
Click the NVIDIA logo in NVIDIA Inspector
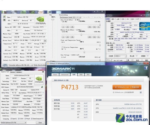(x=41, y=20)
